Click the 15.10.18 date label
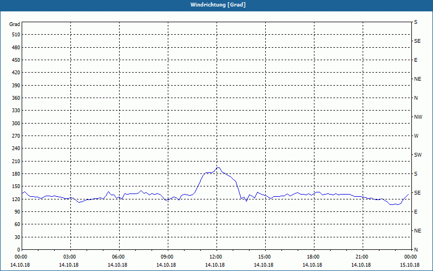The width and height of the screenshot is (433, 271). [410, 265]
